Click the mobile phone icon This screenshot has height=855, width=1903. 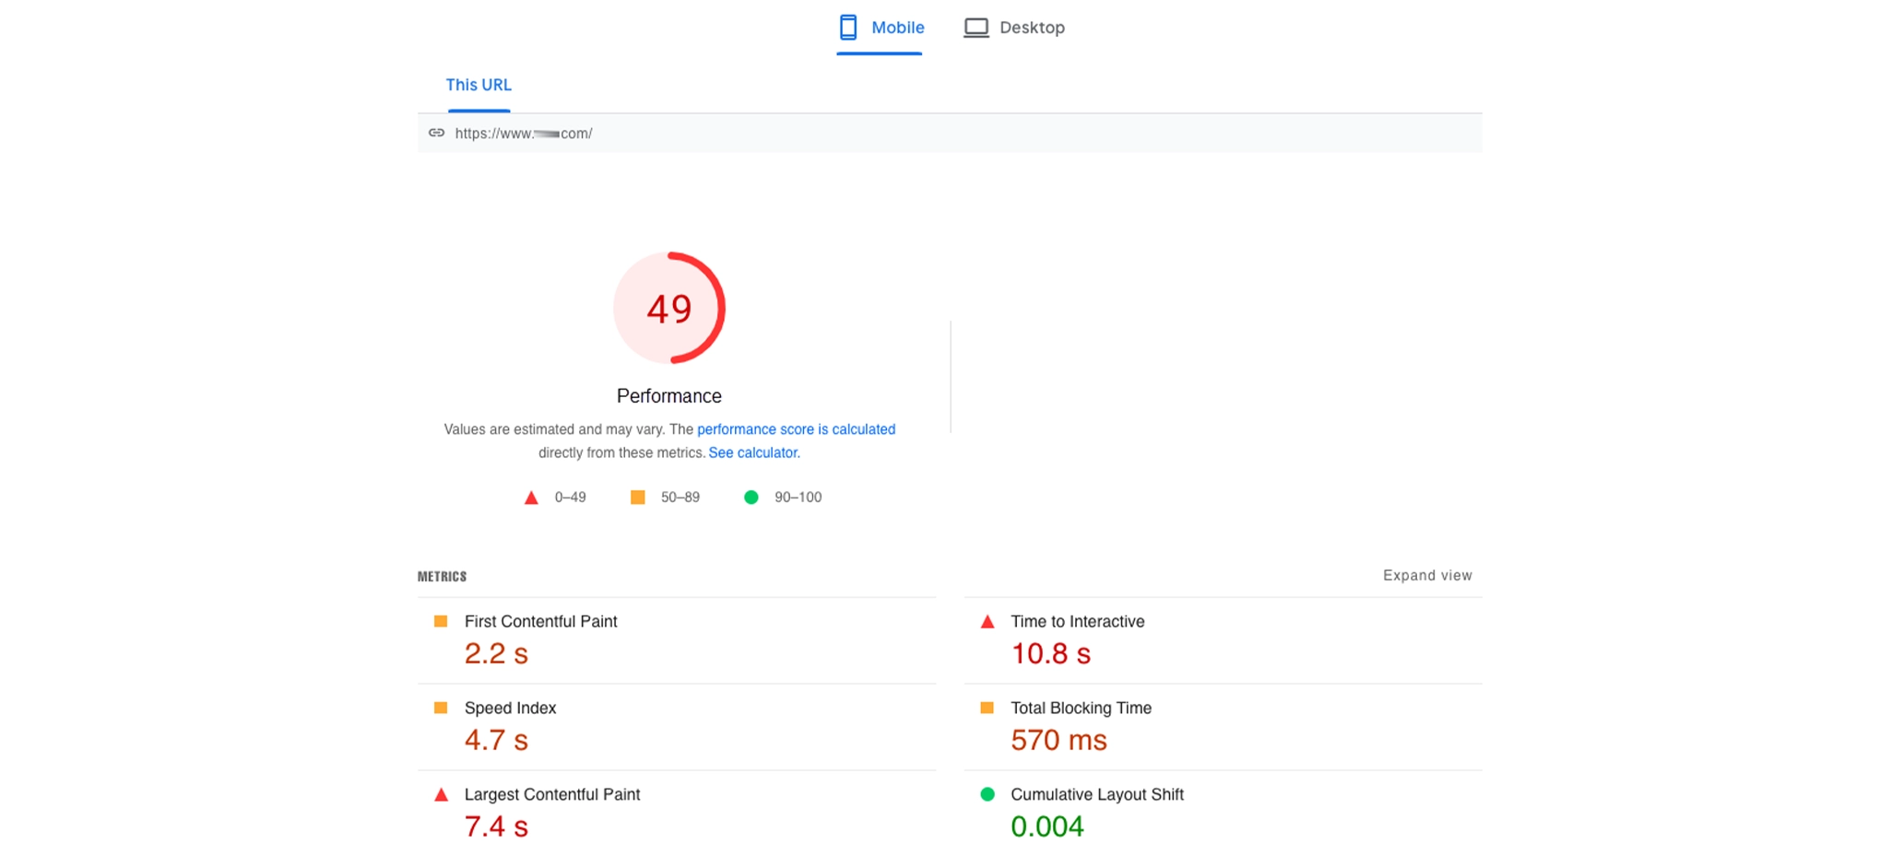[x=848, y=28]
